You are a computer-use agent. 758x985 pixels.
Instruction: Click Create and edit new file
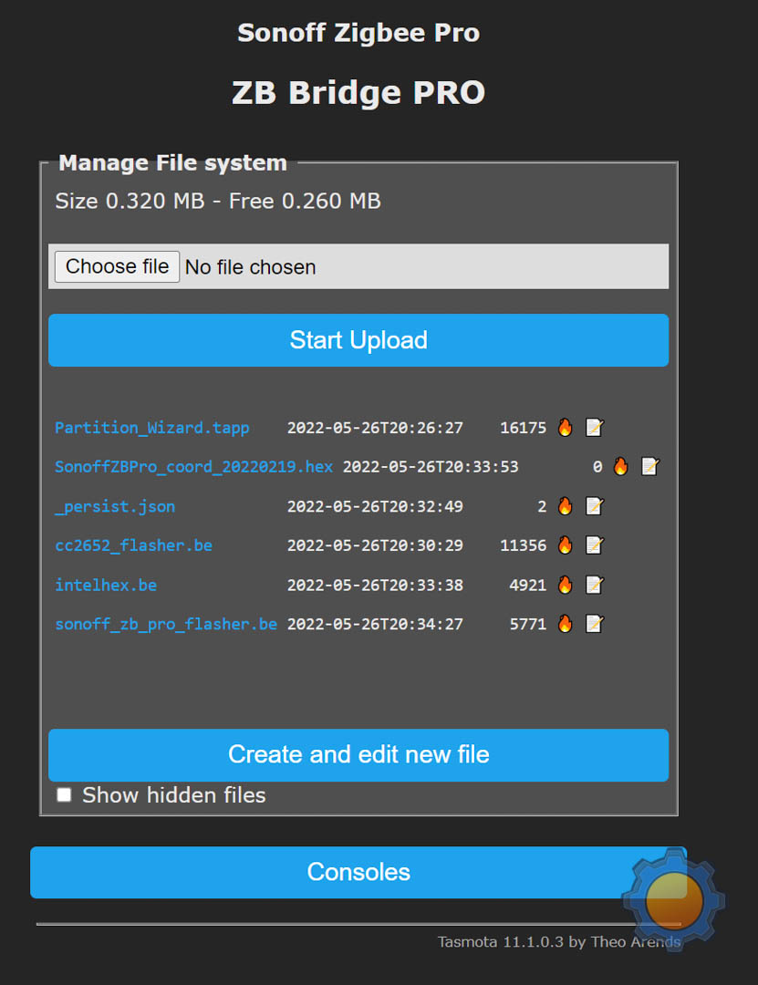[x=358, y=754]
